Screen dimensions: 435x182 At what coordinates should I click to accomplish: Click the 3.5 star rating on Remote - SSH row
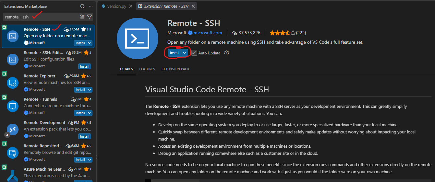click(86, 29)
